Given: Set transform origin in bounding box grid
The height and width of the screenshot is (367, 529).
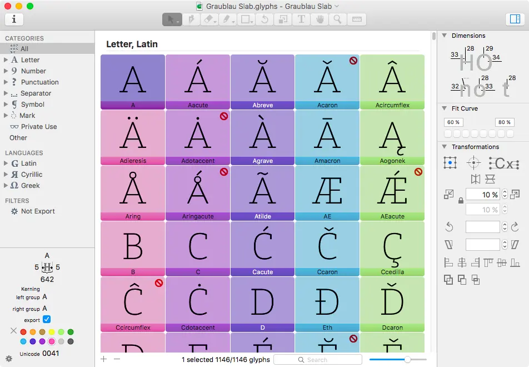Looking at the screenshot, I should coord(450,163).
